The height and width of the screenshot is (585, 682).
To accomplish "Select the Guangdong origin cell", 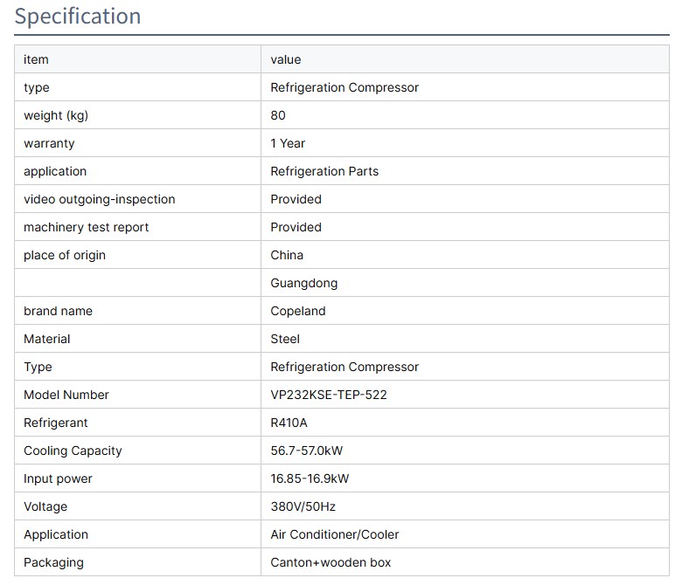I will [x=304, y=283].
